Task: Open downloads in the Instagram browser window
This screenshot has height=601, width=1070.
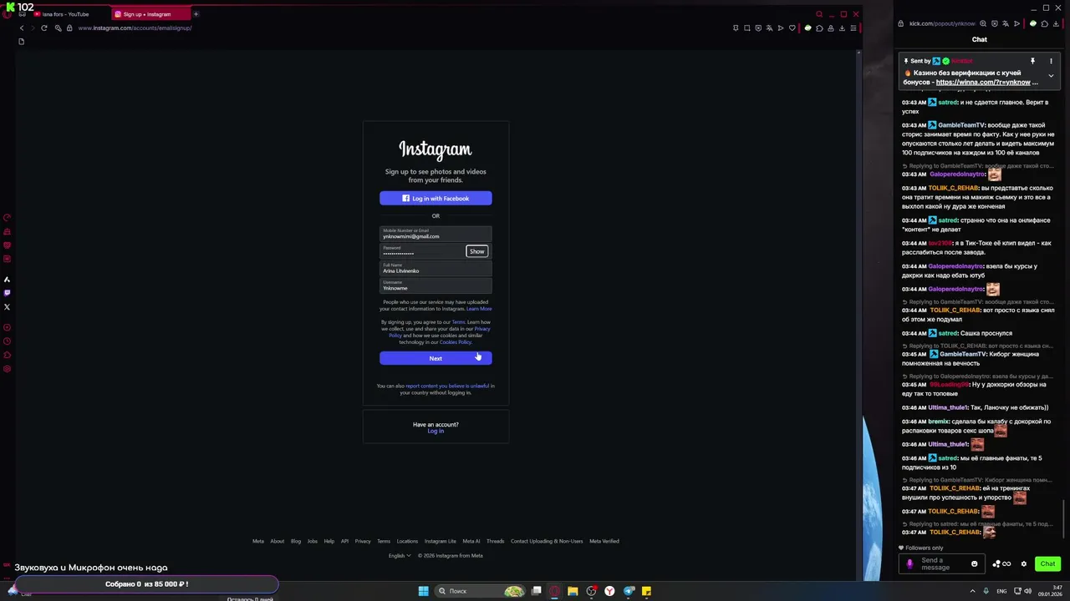Action: 842,28
